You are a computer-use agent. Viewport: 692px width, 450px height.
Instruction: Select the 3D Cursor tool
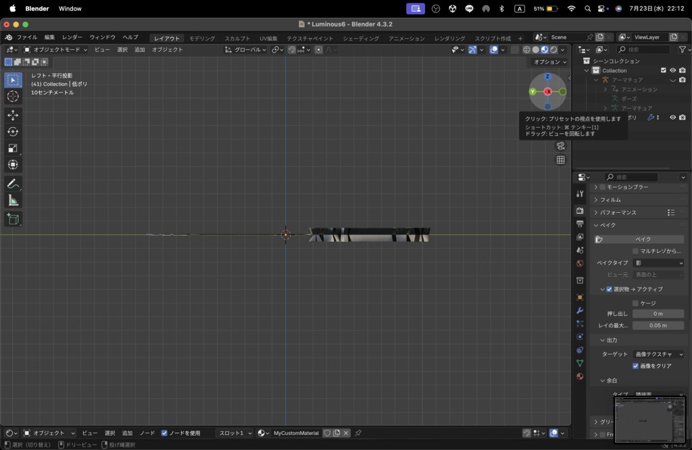(13, 96)
